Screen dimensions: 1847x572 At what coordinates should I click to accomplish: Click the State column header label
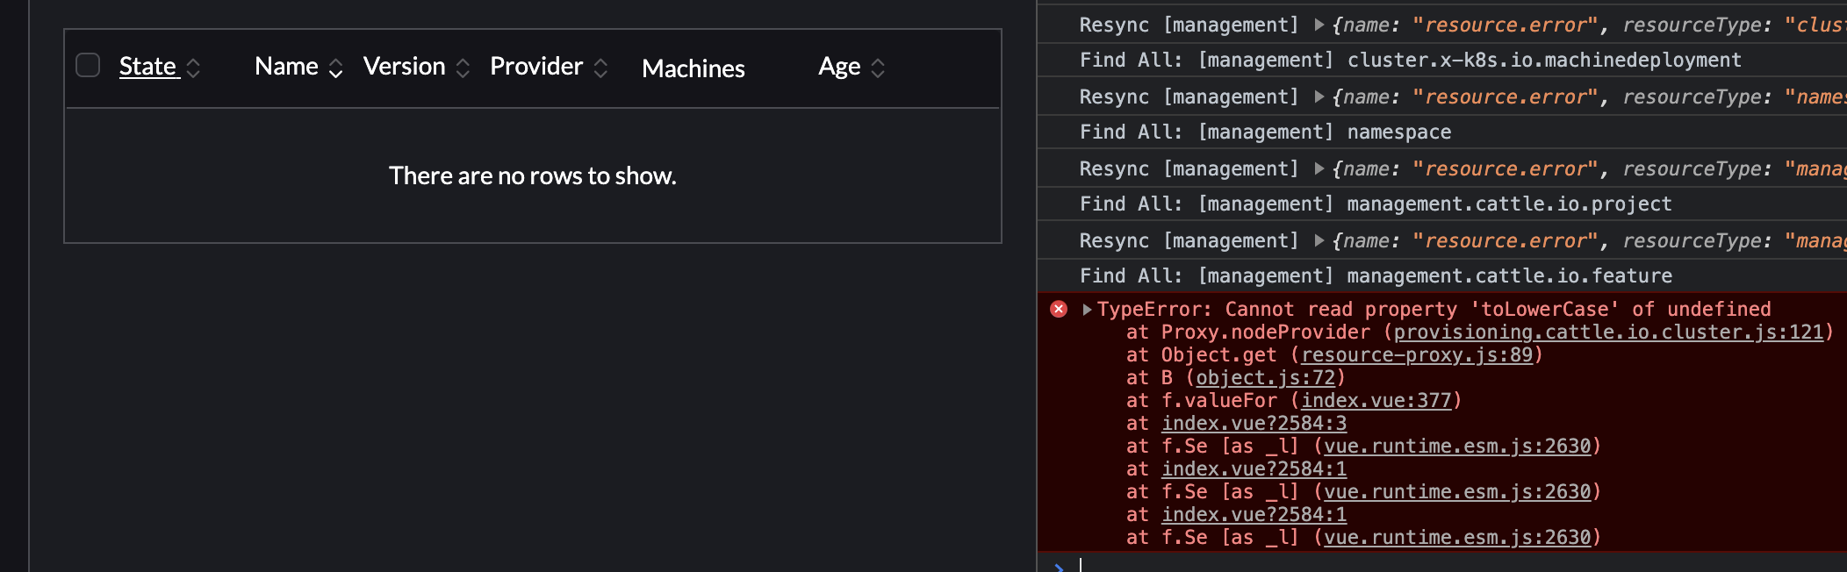[x=148, y=66]
